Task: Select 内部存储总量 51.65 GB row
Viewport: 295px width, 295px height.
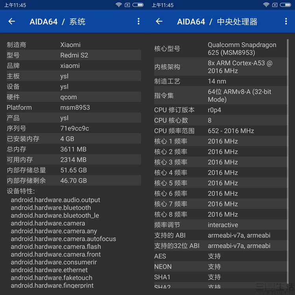Action: (x=74, y=170)
